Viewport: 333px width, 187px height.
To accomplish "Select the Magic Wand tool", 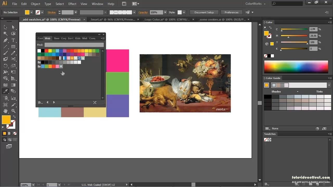I will [x=5, y=34].
